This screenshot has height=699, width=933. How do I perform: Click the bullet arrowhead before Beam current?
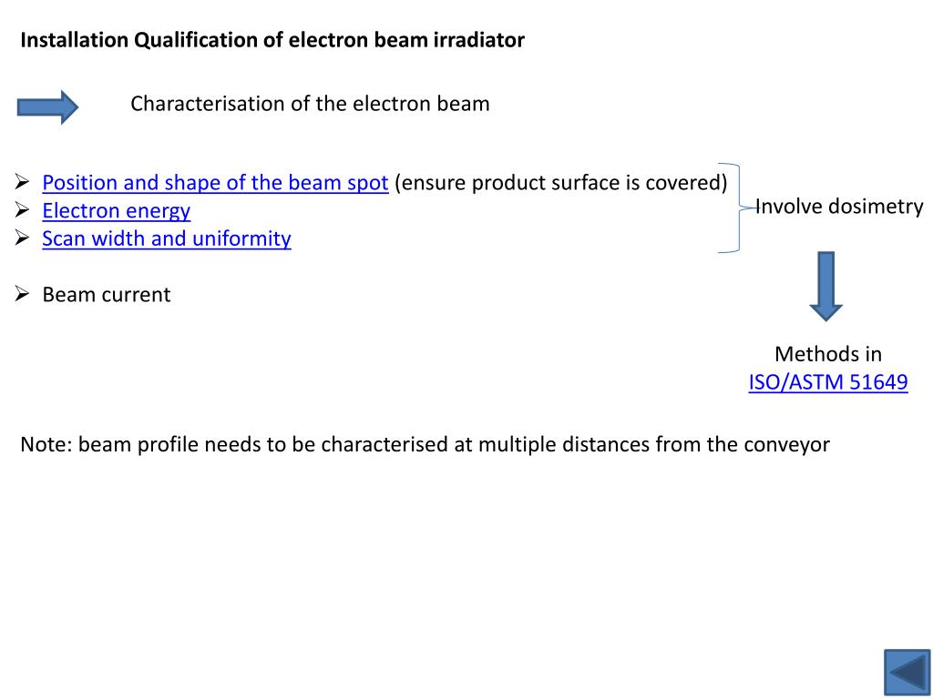point(22,293)
